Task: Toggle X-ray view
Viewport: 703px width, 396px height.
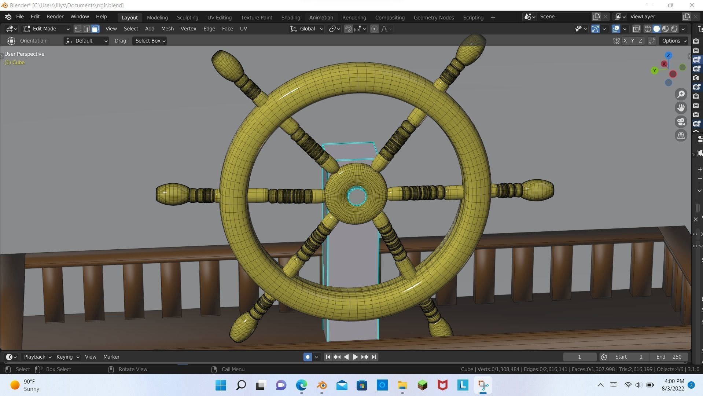Action: (x=636, y=29)
